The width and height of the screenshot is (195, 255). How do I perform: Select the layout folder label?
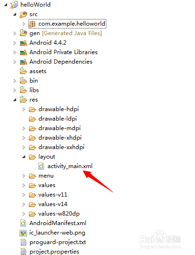pos(47,157)
